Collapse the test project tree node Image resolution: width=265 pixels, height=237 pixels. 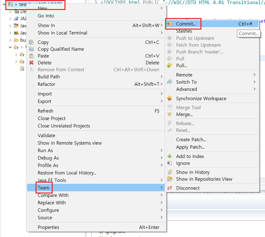[4, 4]
